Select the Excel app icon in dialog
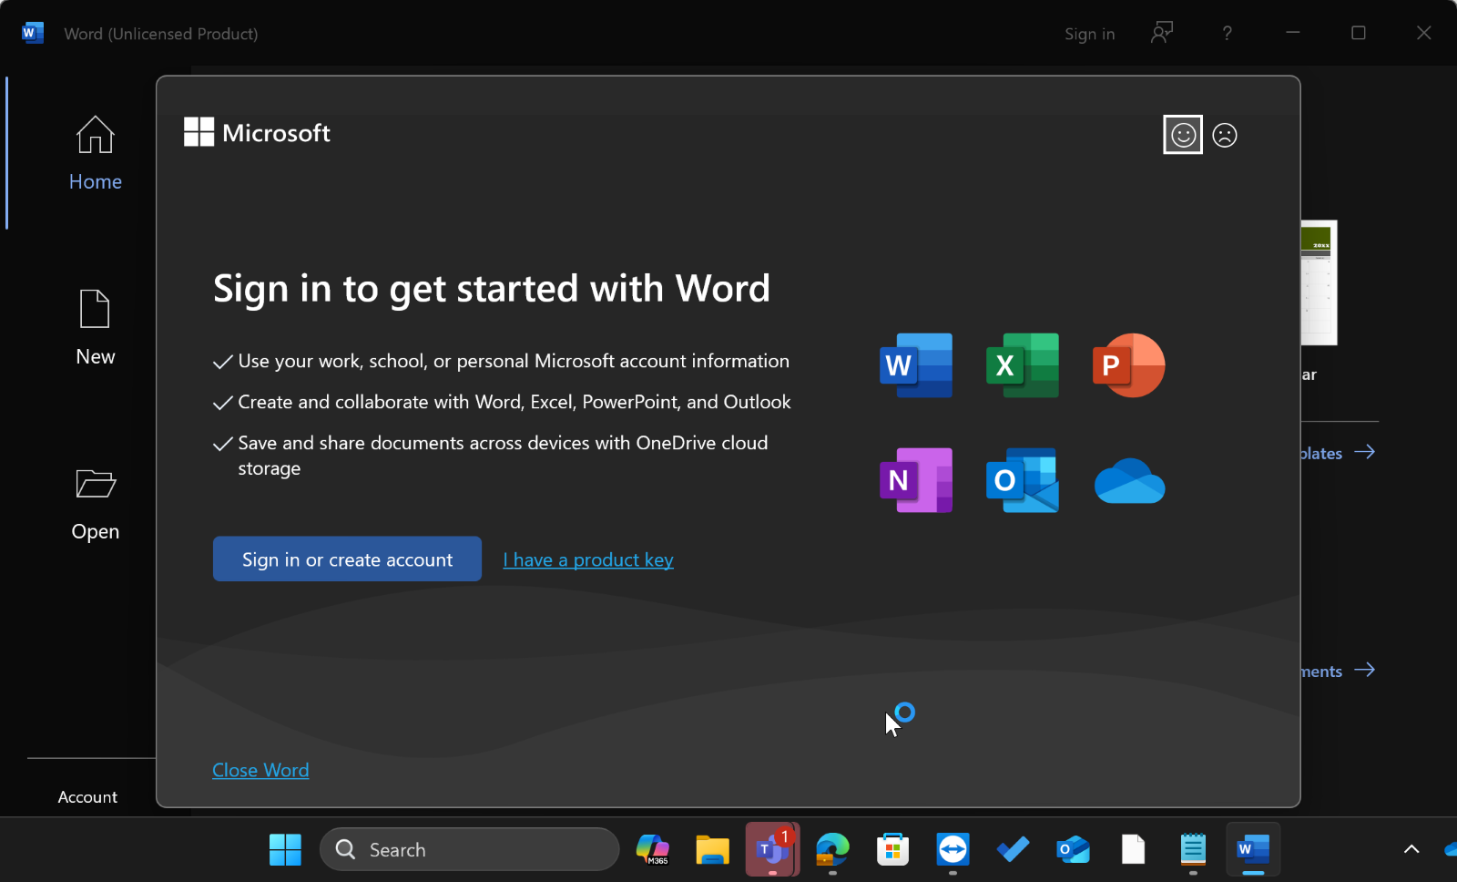The width and height of the screenshot is (1457, 882). (1022, 365)
